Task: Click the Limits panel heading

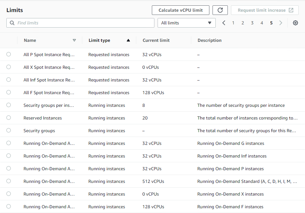Action: pyautogui.click(x=15, y=10)
